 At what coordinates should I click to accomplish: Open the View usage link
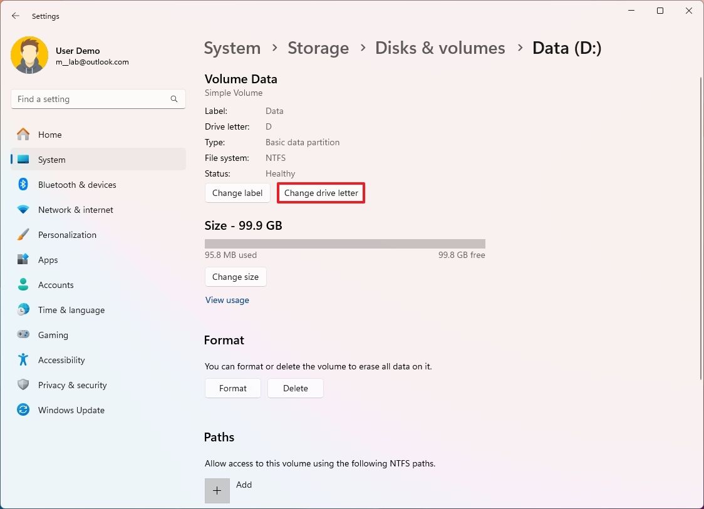(227, 300)
